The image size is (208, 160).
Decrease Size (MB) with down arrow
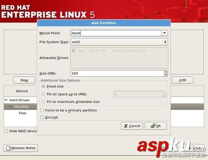166,75
